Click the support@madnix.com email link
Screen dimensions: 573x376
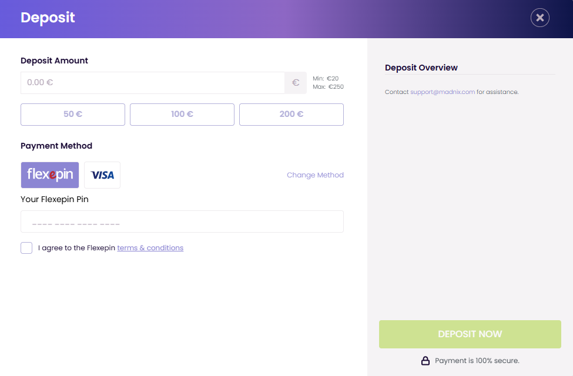pos(443,92)
